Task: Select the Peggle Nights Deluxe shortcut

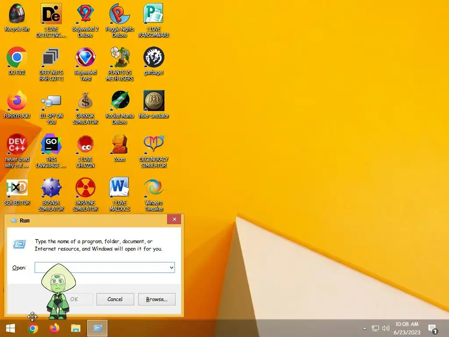Action: (x=120, y=21)
